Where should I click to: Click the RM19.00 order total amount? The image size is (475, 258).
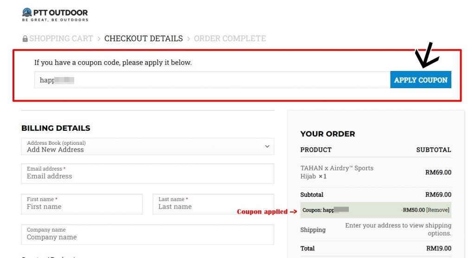click(x=438, y=248)
